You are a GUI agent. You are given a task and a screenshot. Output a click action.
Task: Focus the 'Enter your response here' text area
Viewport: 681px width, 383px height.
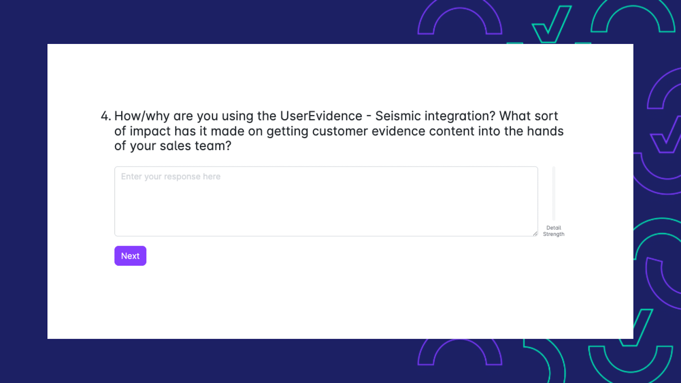[326, 201]
